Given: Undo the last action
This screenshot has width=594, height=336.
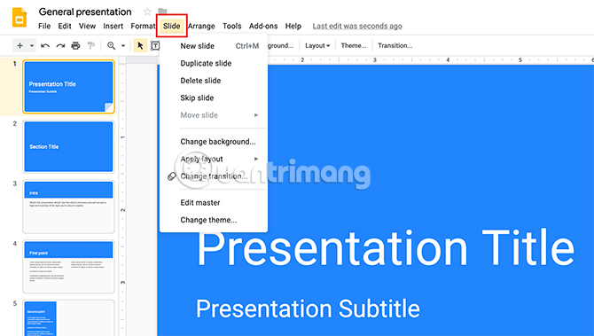Looking at the screenshot, I should 45,46.
